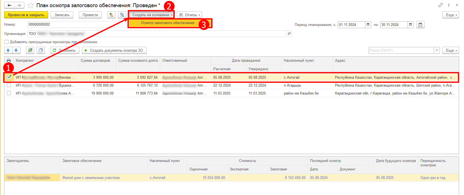
Task: Select the п.Агадырь locality cell
Action: pyautogui.click(x=307, y=85)
